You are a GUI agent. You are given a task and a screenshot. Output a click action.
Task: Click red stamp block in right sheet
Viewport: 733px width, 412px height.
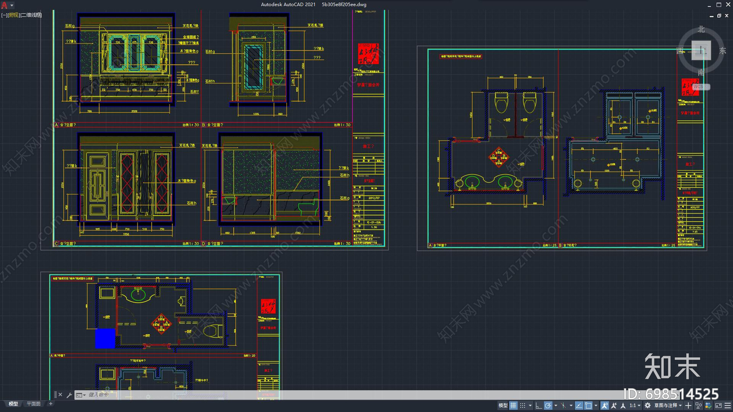690,87
